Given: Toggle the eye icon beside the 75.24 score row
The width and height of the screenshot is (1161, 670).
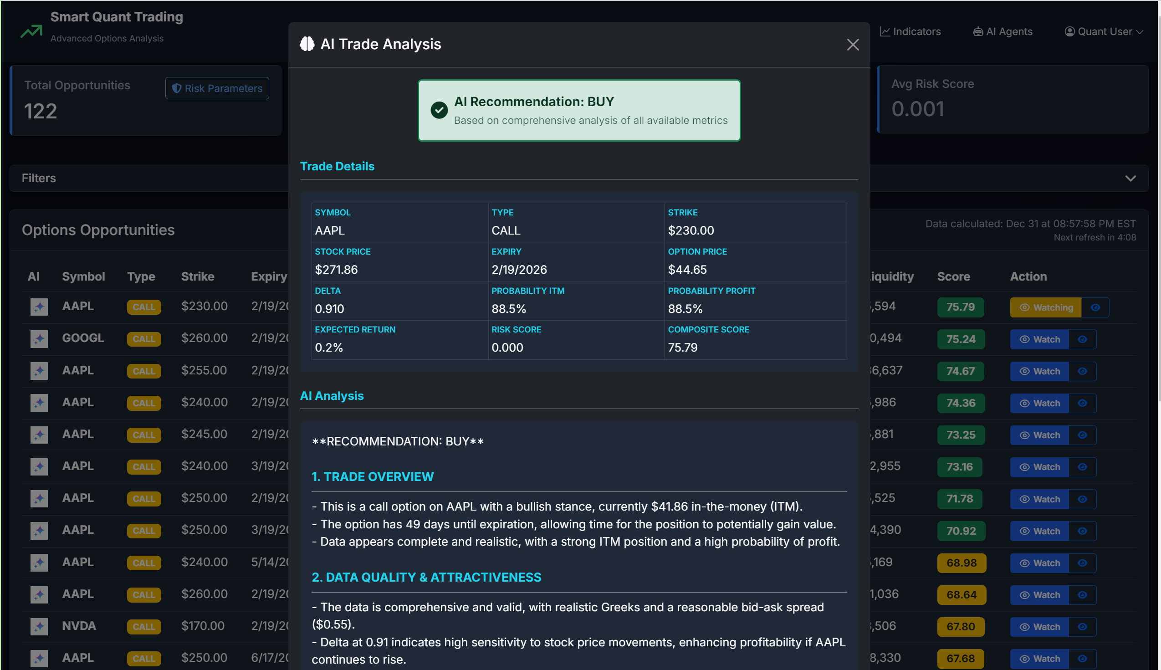Looking at the screenshot, I should point(1082,339).
